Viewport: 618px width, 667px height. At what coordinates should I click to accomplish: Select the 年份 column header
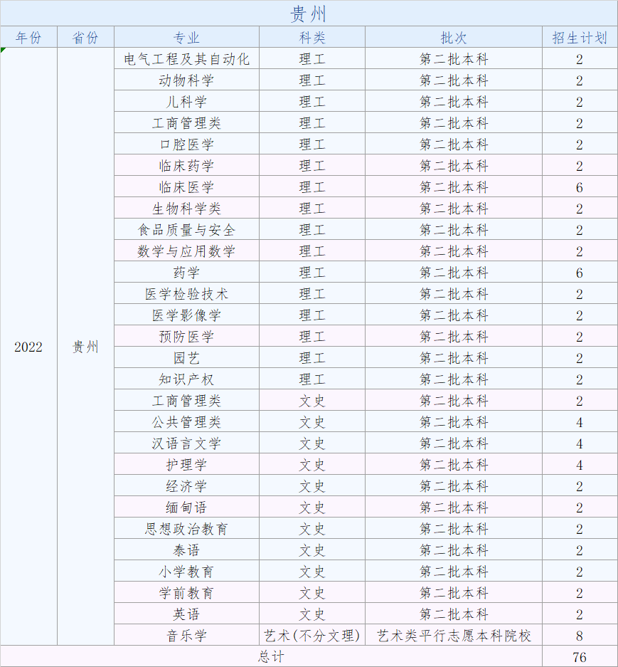click(x=28, y=38)
